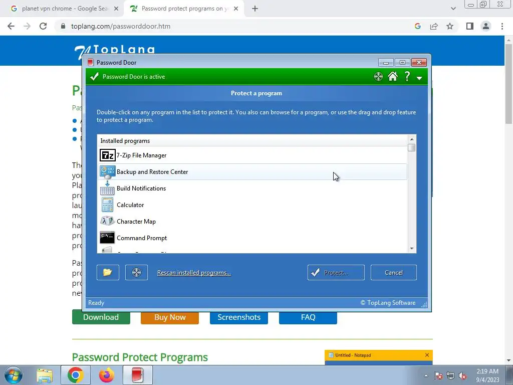
Task: Click the crosshair target icon in green header
Action: [378, 77]
